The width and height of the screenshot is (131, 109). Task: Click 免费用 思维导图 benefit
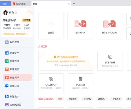pyautogui.click(x=7, y=27)
